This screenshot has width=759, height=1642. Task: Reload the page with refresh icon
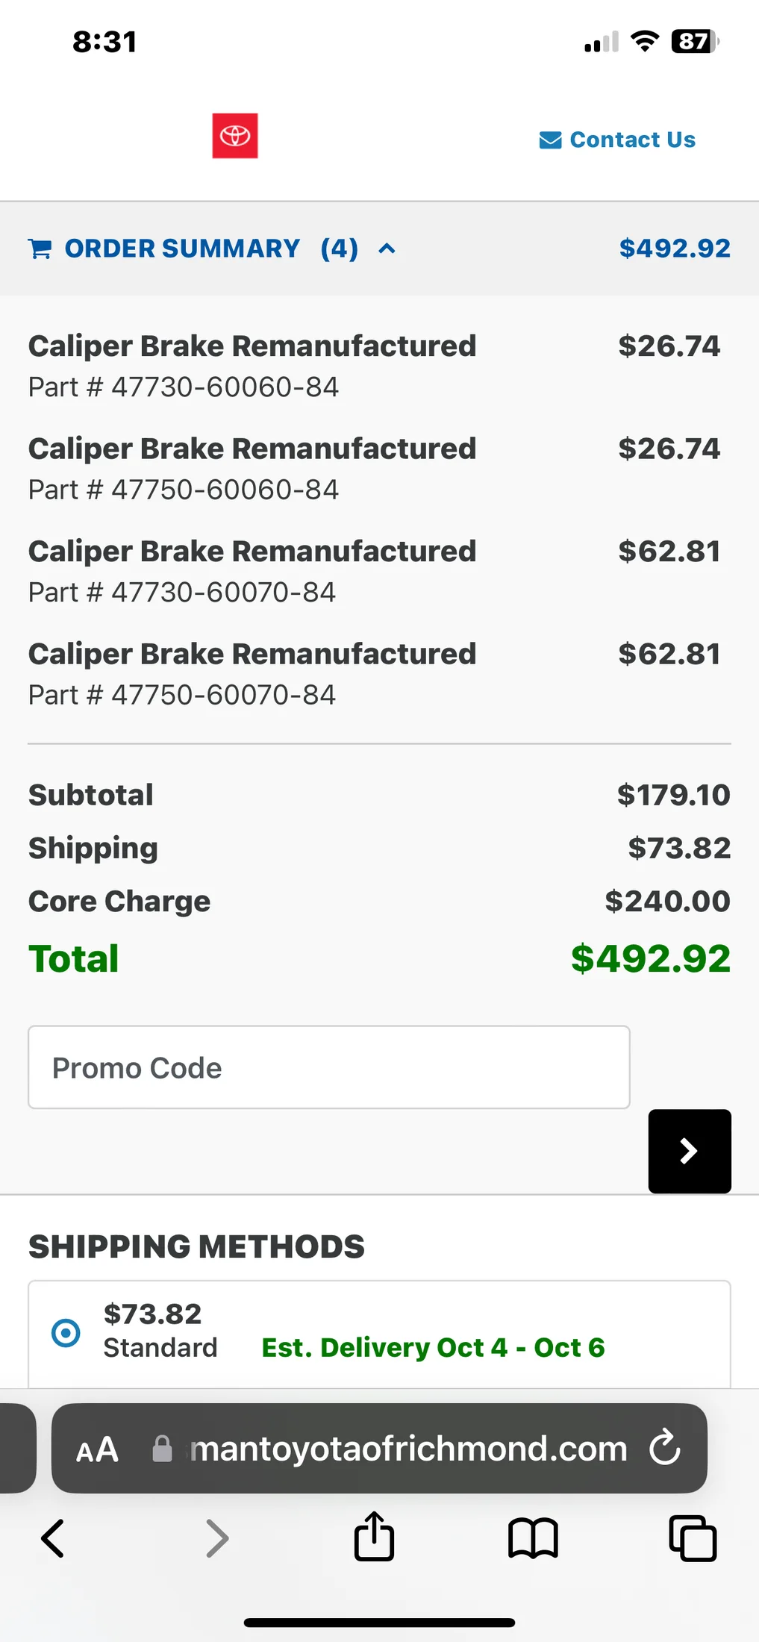coord(664,1448)
